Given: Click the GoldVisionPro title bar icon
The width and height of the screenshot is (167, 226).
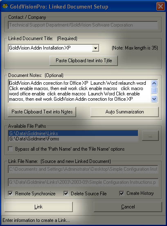Looking at the screenshot, I should tap(5, 6).
